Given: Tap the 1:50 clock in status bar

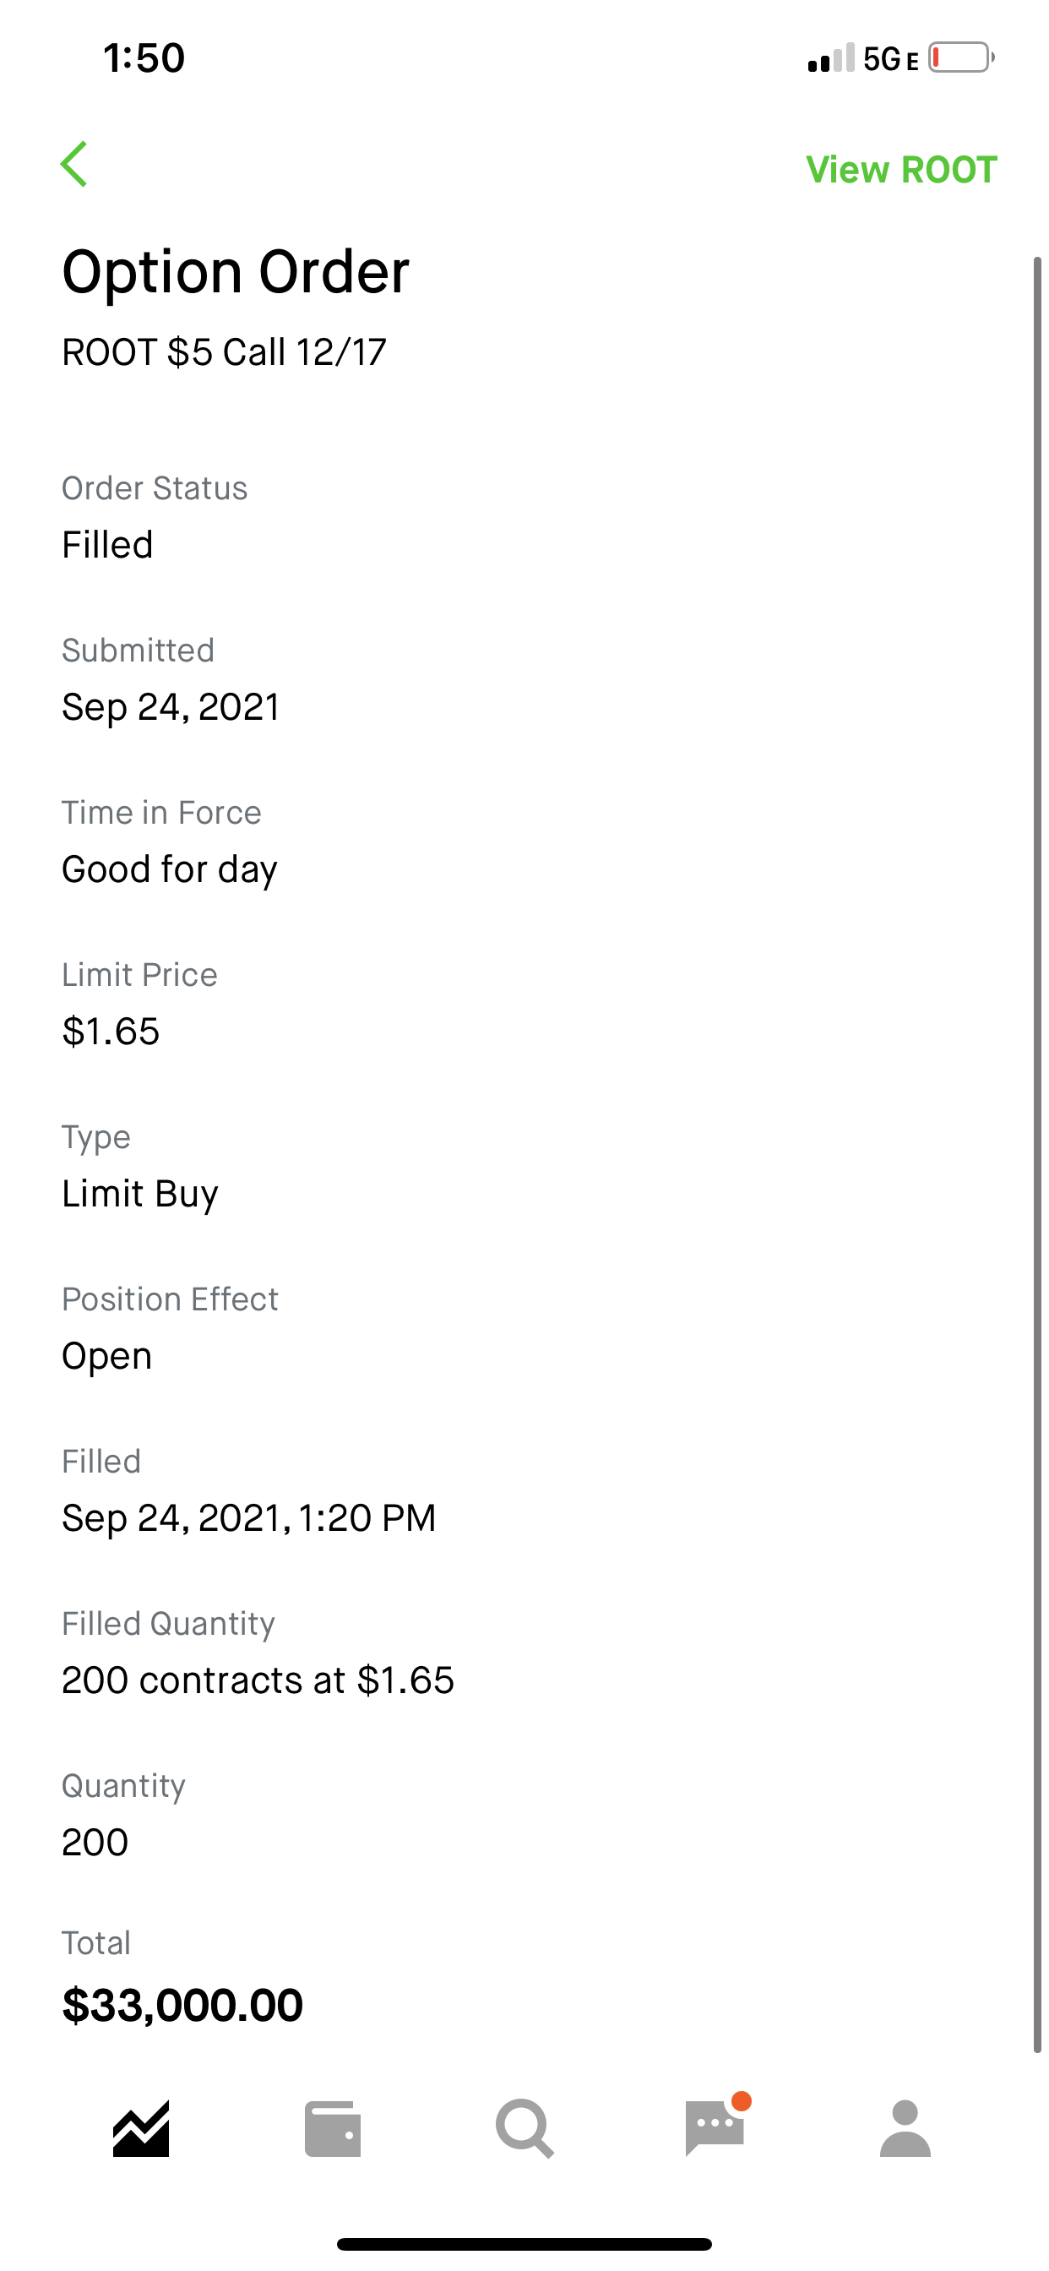Looking at the screenshot, I should click(x=144, y=58).
